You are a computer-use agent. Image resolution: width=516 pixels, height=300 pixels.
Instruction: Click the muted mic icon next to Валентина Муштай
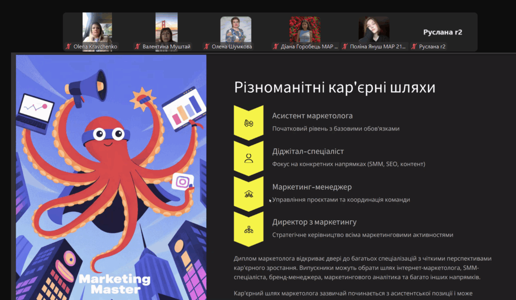[138, 46]
